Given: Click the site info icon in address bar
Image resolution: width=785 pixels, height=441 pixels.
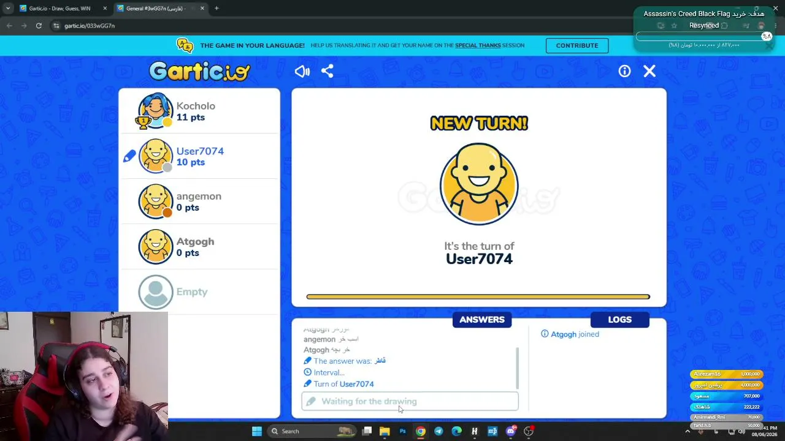Looking at the screenshot, I should click(56, 26).
